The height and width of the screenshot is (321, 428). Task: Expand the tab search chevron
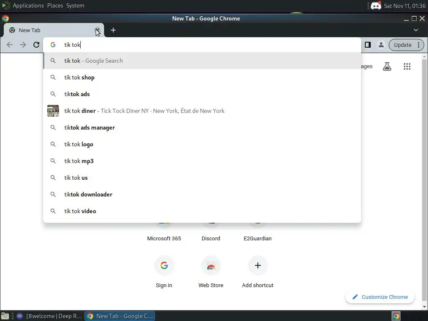[416, 30]
